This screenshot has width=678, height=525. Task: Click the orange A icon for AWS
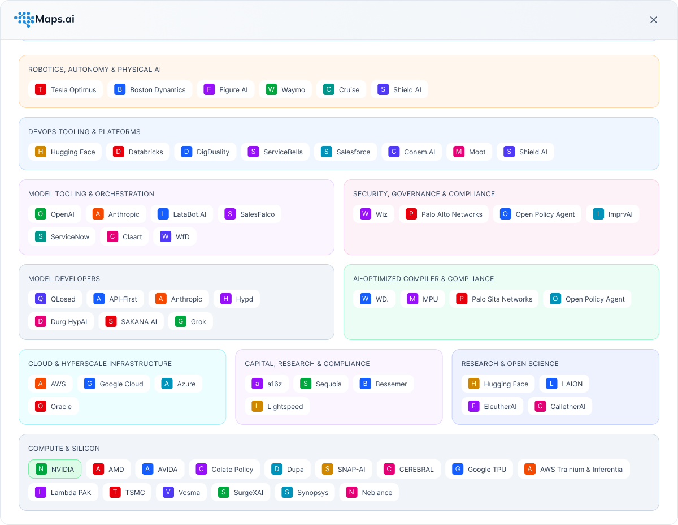[x=40, y=384]
